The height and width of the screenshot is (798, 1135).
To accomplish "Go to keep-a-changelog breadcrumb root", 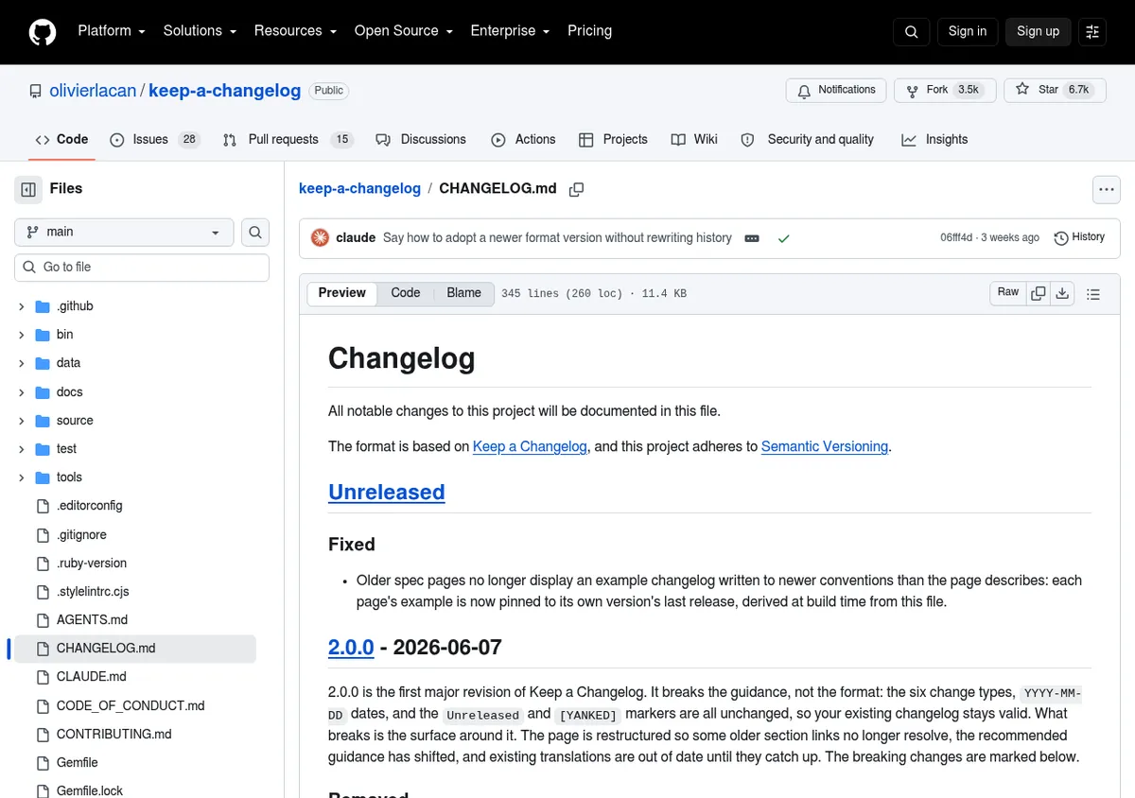I will tap(359, 188).
